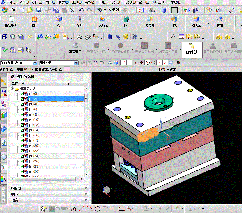Select the Trim Body (修剪体) tool
Image resolution: width=242 pixels, height=213 pixels.
click(x=150, y=22)
